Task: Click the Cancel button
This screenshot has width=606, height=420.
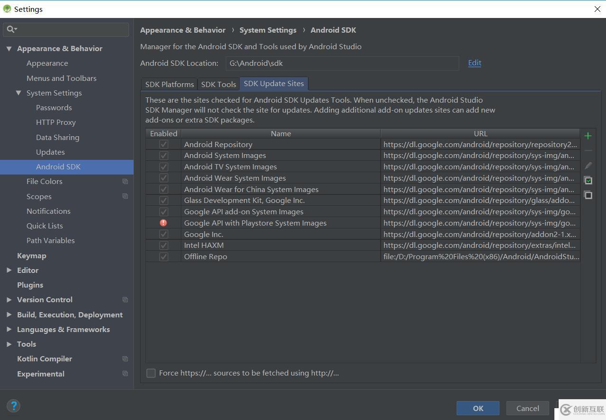Action: [x=527, y=408]
